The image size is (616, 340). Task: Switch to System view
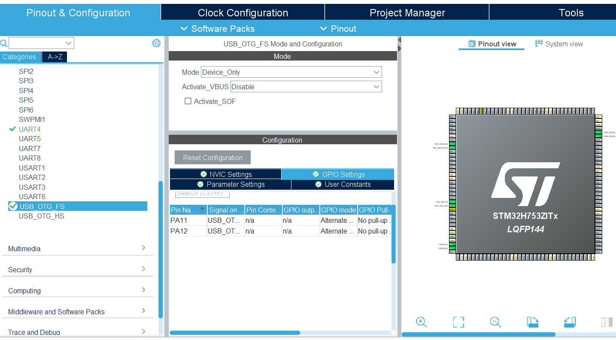(x=559, y=44)
